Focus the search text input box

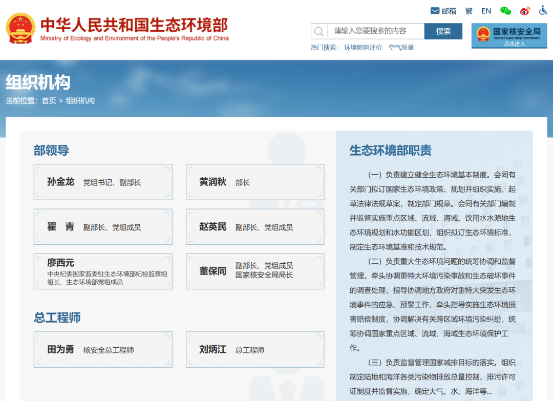pos(375,31)
